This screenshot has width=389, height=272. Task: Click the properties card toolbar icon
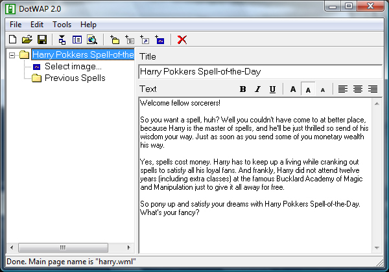pos(77,40)
